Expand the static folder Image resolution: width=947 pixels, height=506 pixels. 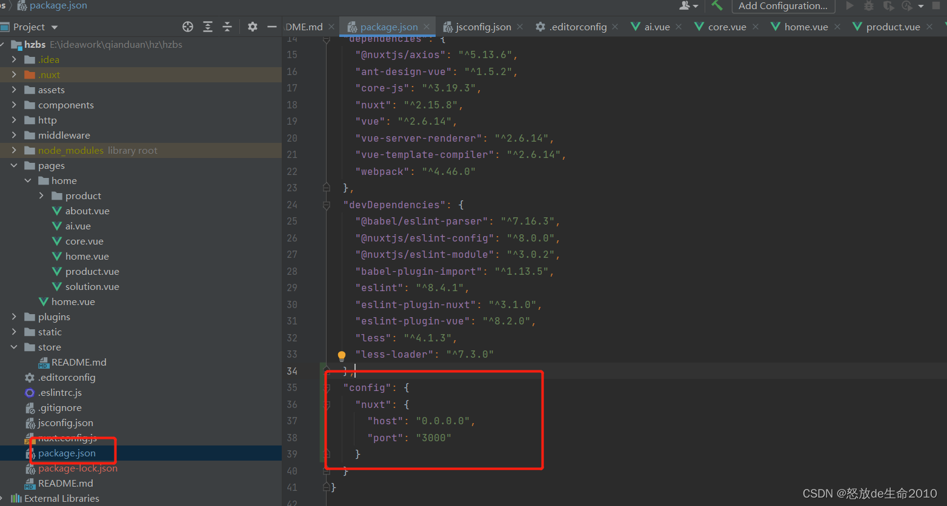15,332
